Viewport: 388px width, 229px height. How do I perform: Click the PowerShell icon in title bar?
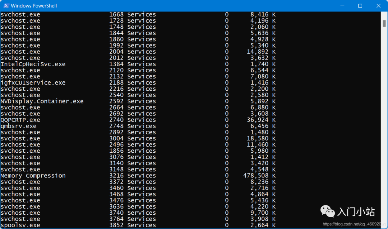point(6,5)
